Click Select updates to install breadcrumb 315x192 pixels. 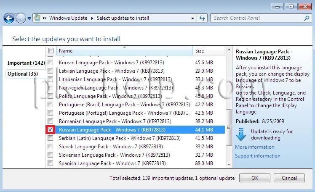point(123,18)
